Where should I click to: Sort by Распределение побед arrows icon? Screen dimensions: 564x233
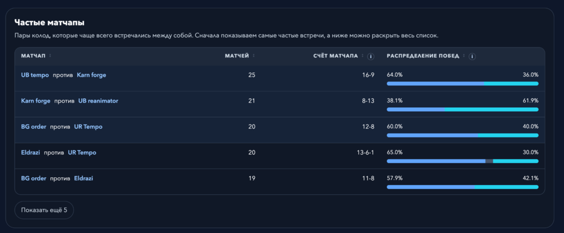tap(464, 56)
